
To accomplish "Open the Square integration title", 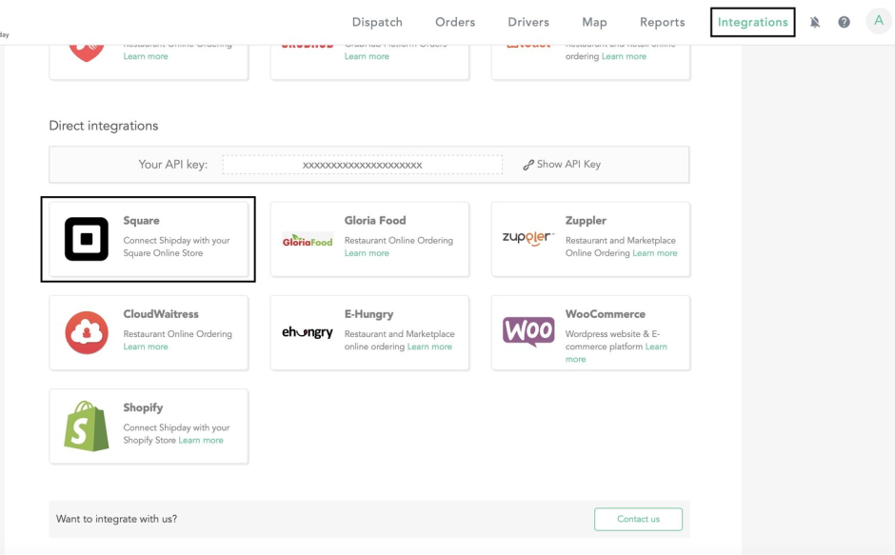I will pyautogui.click(x=141, y=221).
